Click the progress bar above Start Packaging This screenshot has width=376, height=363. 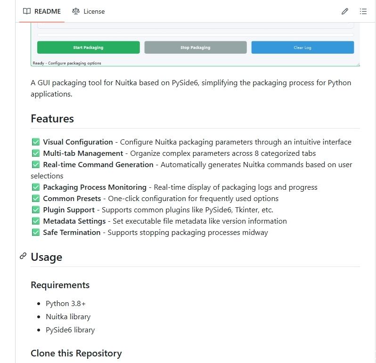(x=195, y=35)
